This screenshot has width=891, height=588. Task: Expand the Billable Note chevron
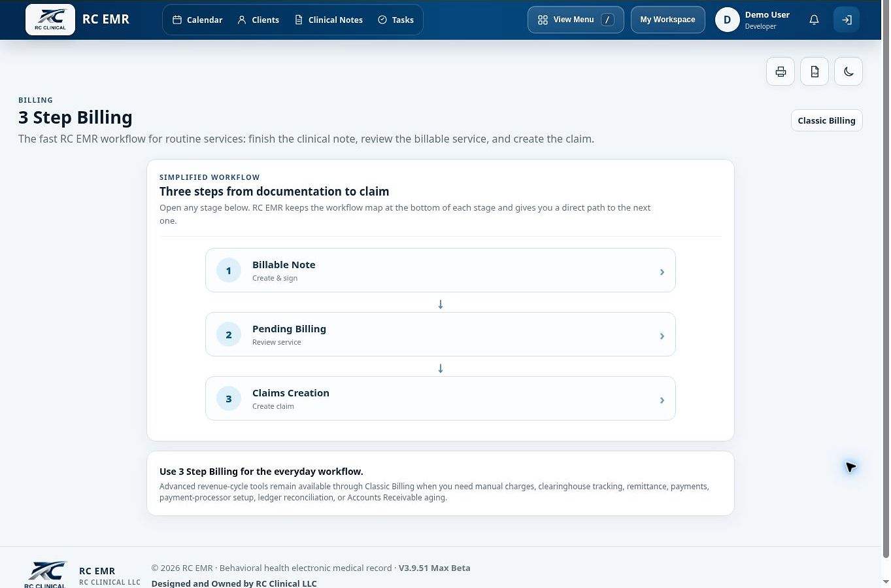(x=662, y=271)
